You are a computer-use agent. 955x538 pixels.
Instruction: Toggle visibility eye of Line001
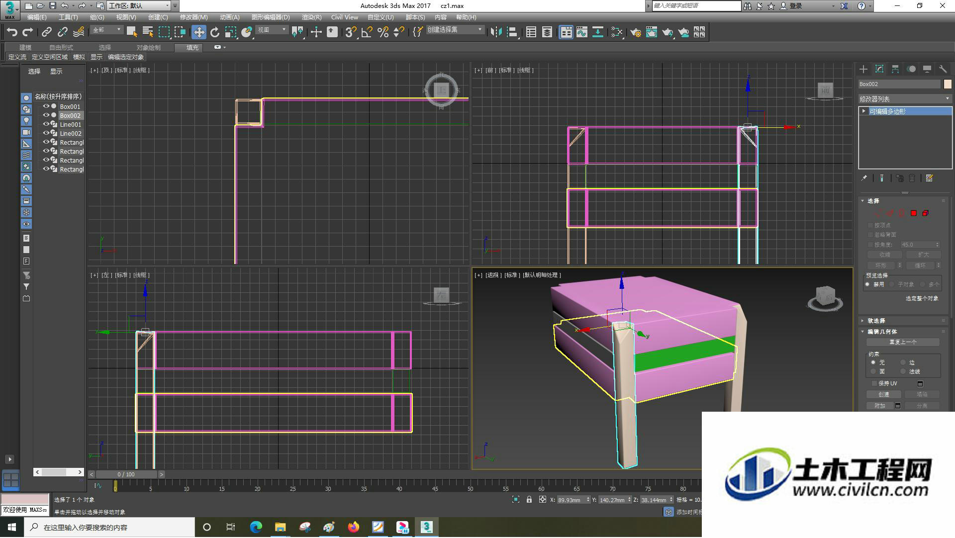point(46,124)
